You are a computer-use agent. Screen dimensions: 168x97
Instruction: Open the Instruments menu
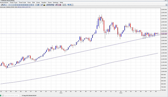(4, 2)
